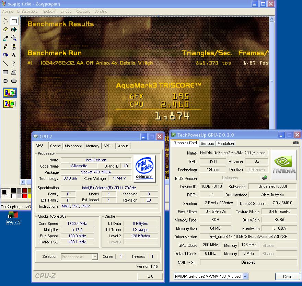Screen dimensions: 302x286
Task: Choose the Brush tool in Paint
Action: coord(14,46)
